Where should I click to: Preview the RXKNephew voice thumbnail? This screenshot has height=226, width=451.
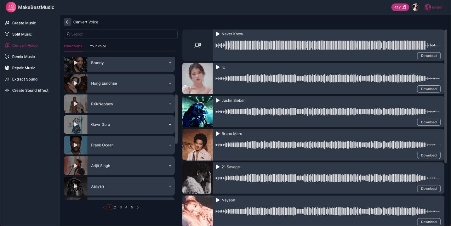coord(76,104)
